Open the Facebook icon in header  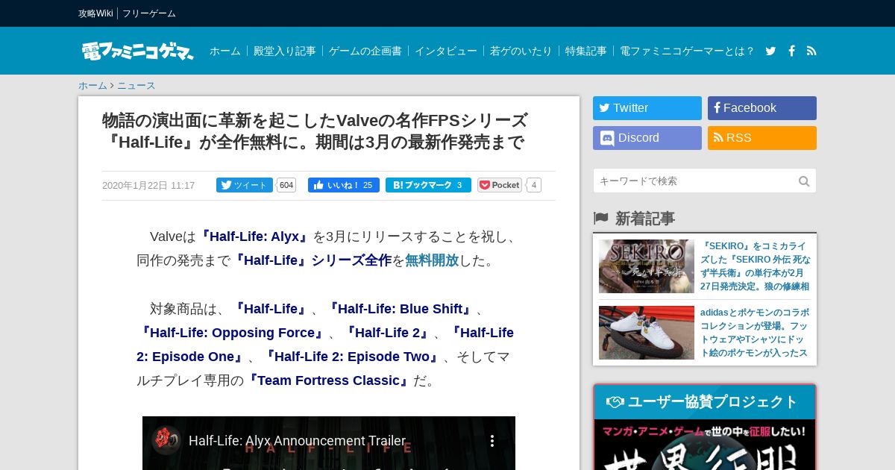[x=791, y=51]
